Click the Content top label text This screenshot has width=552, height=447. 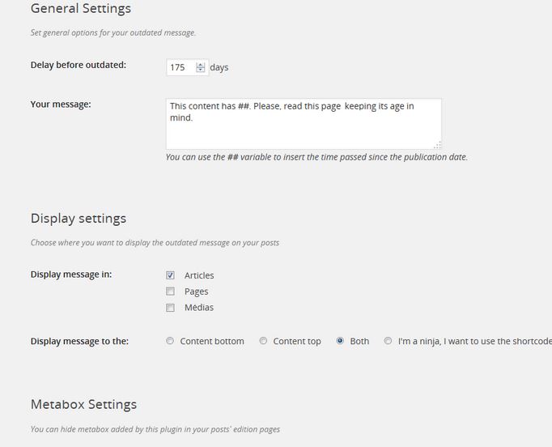pos(297,342)
